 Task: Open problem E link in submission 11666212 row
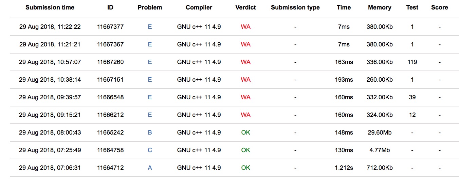(150, 115)
